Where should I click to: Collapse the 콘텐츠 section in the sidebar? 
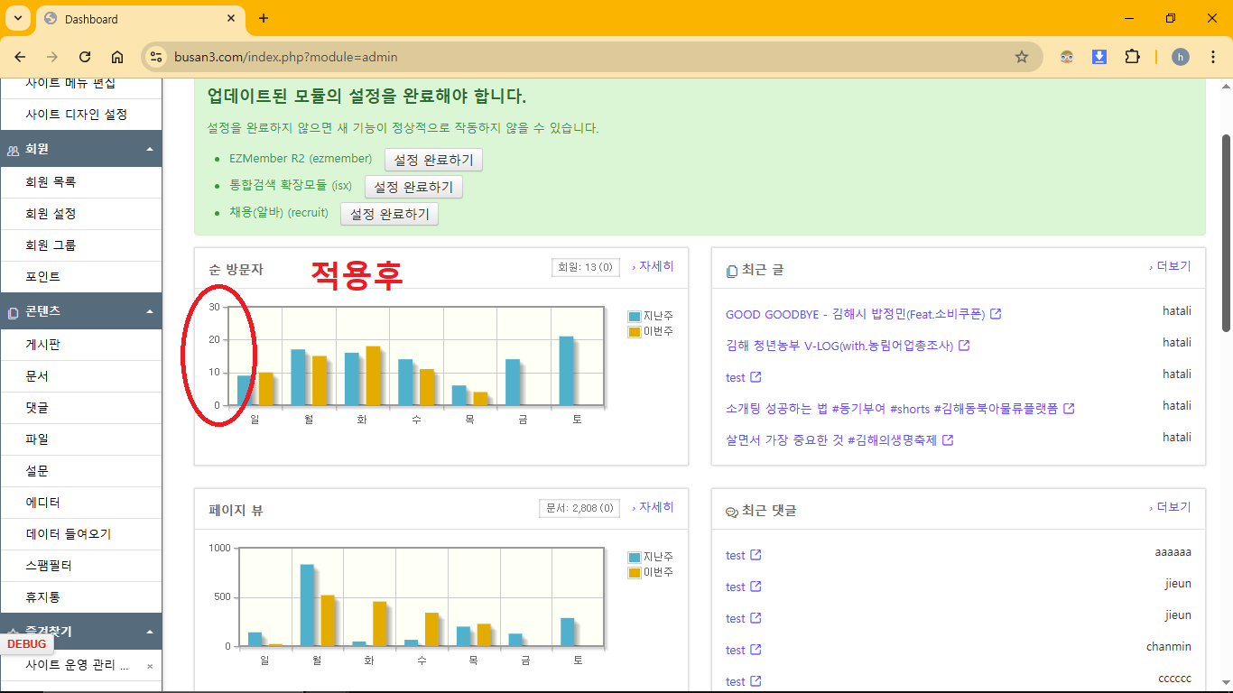pyautogui.click(x=152, y=311)
